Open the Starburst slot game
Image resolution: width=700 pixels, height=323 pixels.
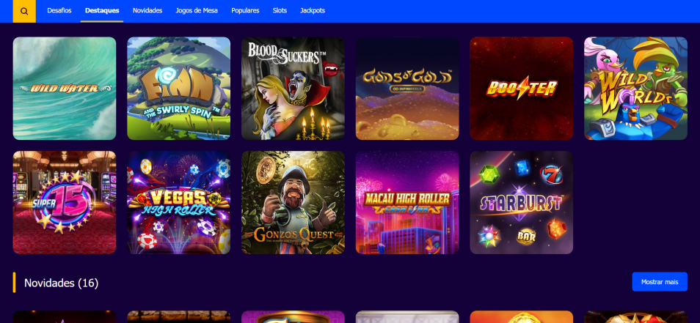(522, 202)
